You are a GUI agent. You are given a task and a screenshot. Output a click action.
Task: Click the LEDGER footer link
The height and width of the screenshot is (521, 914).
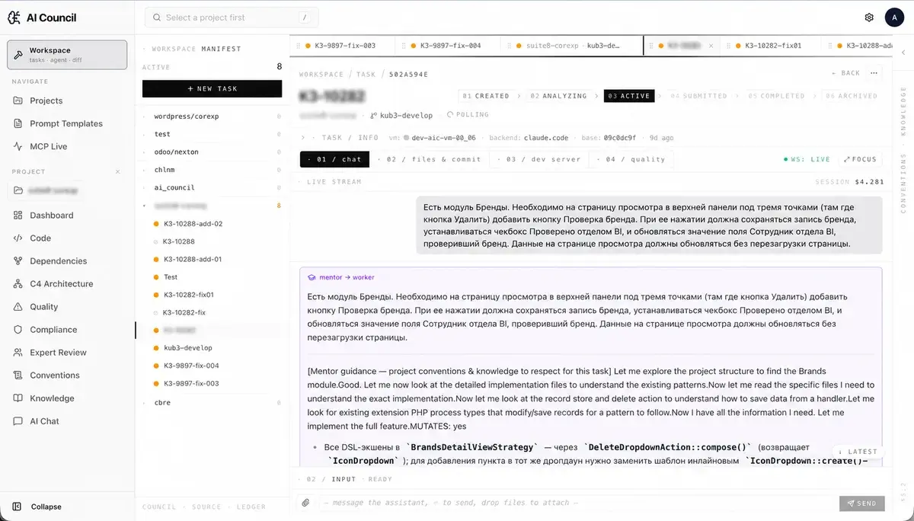(251, 507)
